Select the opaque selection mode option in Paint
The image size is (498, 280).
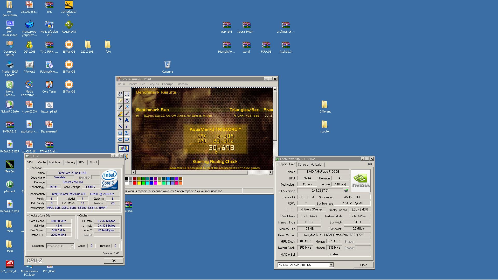point(124,149)
